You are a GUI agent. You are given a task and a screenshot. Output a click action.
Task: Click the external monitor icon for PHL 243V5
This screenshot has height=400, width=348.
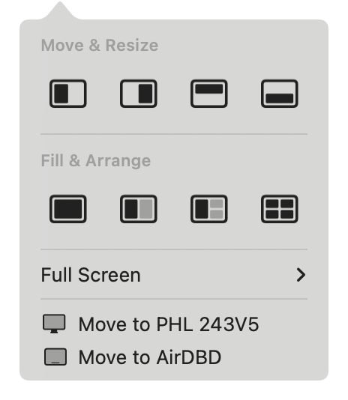54,324
